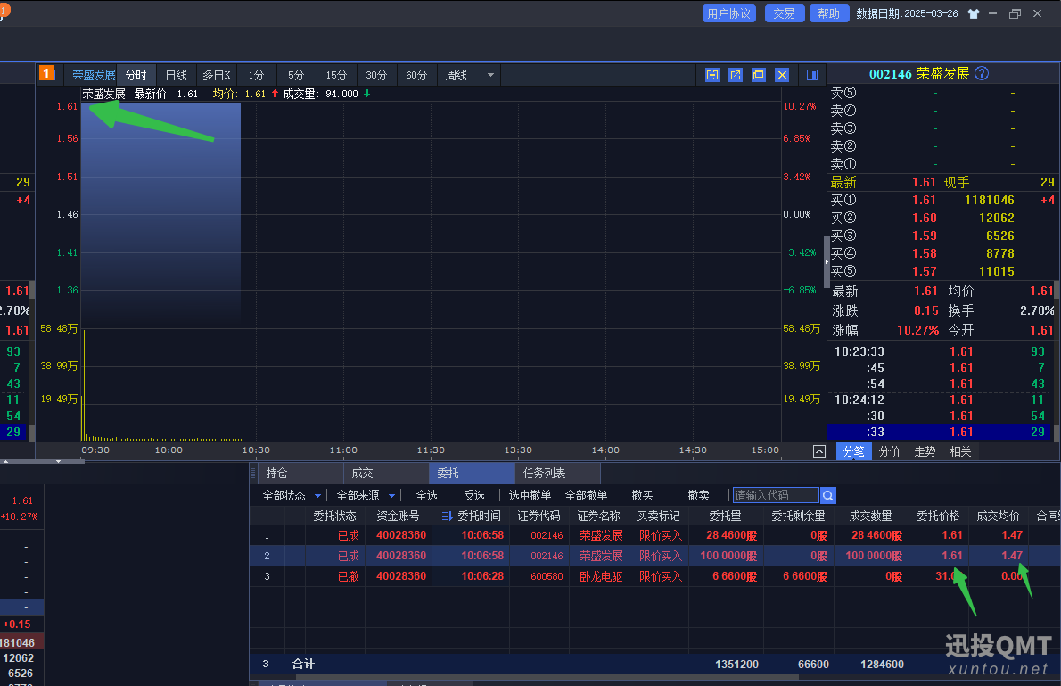Image resolution: width=1061 pixels, height=686 pixels.
Task: Click the red up arrow beside 均价
Action: click(275, 95)
